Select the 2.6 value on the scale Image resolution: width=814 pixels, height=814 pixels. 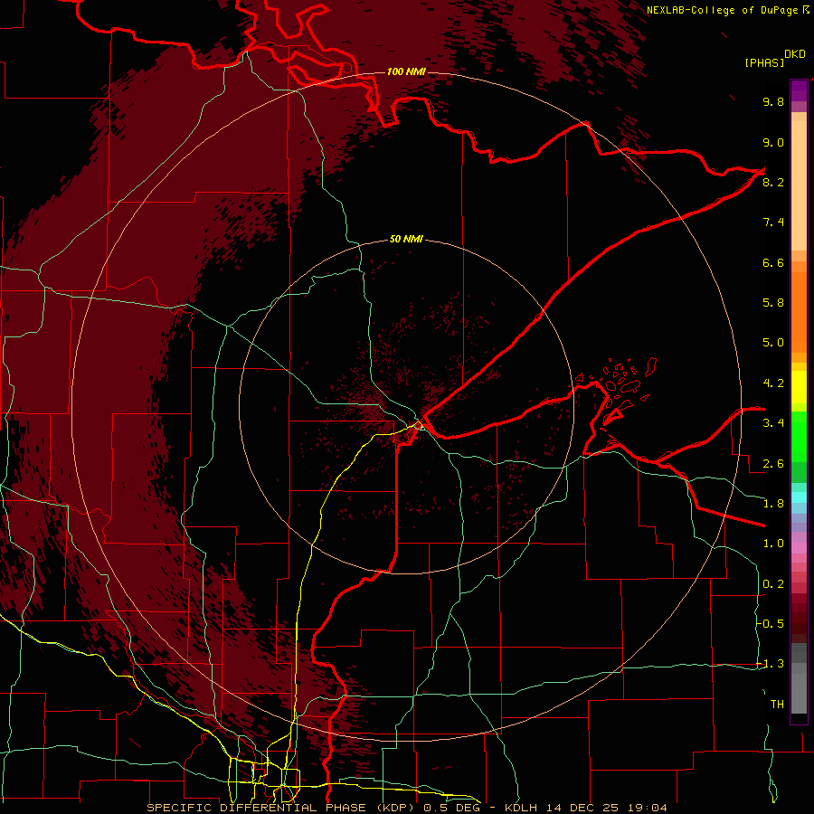773,464
